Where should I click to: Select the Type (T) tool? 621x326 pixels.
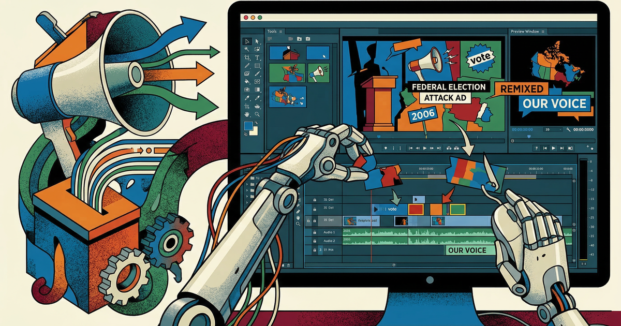tap(257, 57)
